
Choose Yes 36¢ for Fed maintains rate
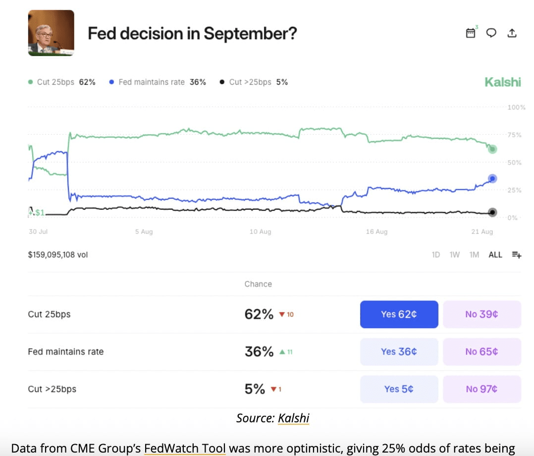coord(399,351)
